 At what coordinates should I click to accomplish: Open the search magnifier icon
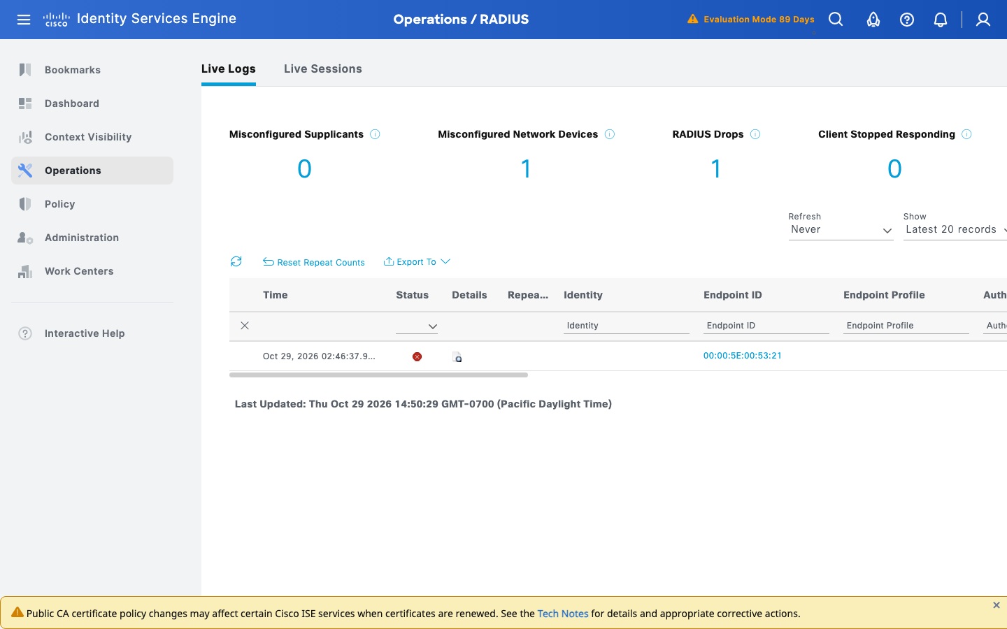[x=836, y=20]
